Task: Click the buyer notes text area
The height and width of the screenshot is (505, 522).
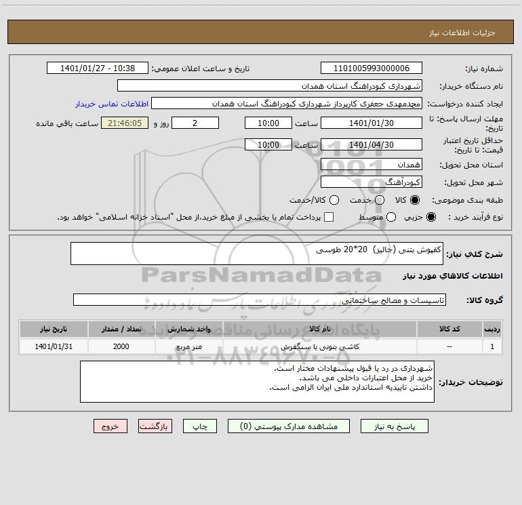Action: click(257, 382)
